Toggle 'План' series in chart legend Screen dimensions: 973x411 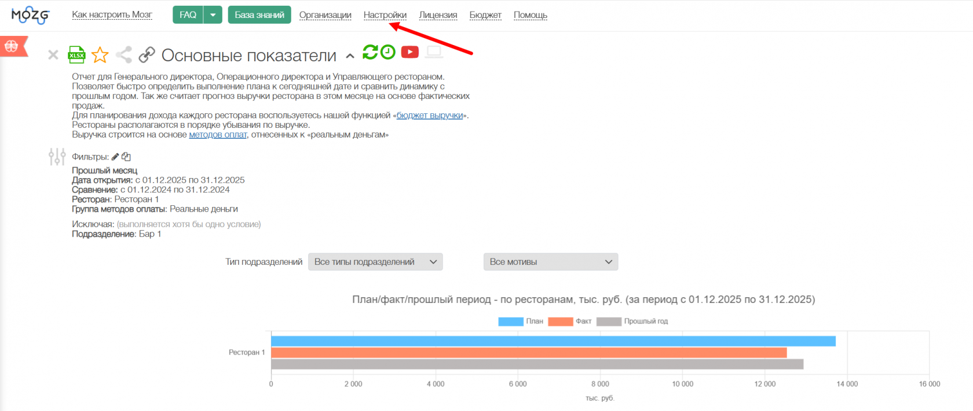click(x=521, y=321)
